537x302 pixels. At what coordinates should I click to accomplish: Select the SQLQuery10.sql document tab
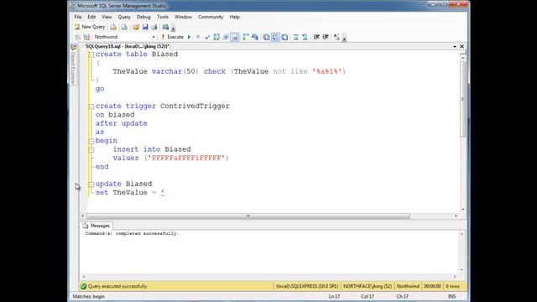click(127, 46)
